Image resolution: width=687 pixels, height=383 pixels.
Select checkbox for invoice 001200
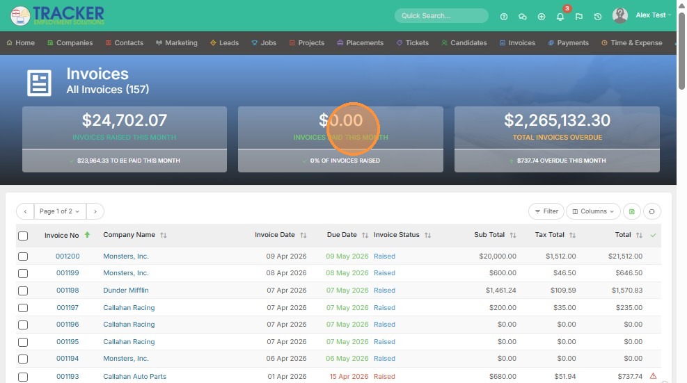23,256
